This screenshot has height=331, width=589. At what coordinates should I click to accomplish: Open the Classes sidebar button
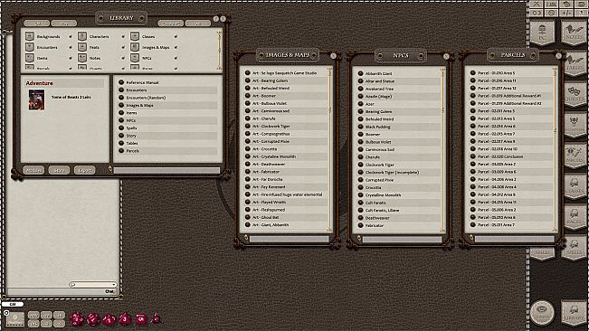pos(575,186)
